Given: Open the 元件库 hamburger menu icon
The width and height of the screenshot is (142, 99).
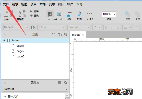Looking at the screenshot, I should pos(60,83).
